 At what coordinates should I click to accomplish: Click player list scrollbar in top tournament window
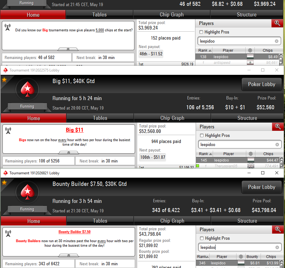click(x=281, y=60)
